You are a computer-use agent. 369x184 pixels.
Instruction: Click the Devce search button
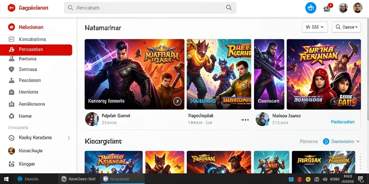346,27
